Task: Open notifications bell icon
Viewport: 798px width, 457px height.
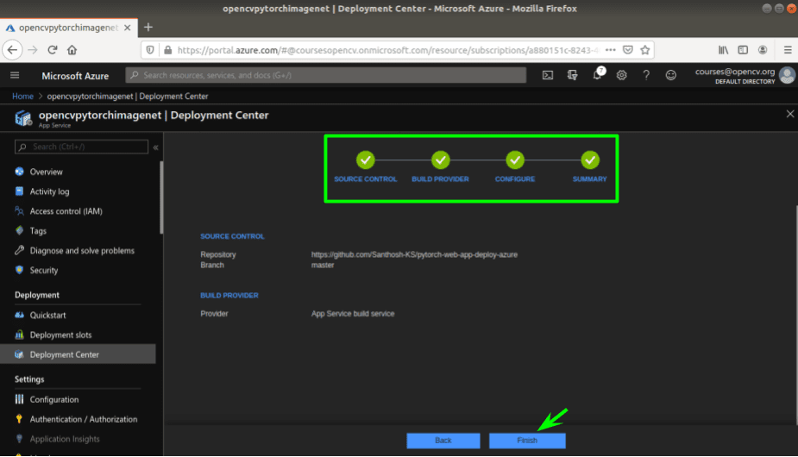Action: pos(598,75)
